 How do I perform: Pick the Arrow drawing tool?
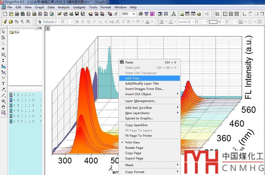3,89
